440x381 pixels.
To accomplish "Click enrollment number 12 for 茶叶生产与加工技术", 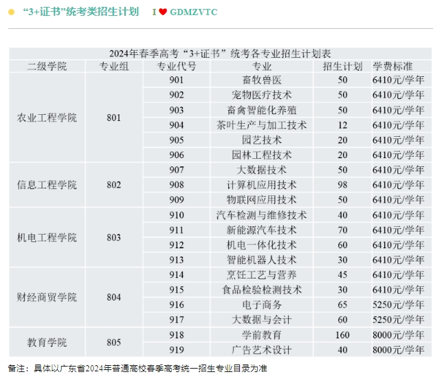I will pos(342,125).
